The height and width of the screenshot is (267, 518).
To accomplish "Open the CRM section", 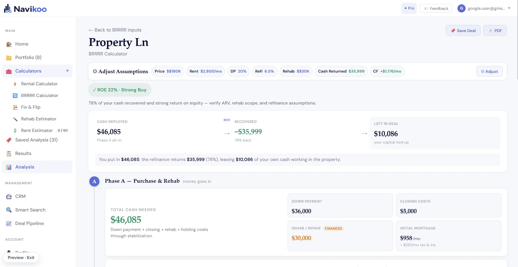I will tap(37, 196).
